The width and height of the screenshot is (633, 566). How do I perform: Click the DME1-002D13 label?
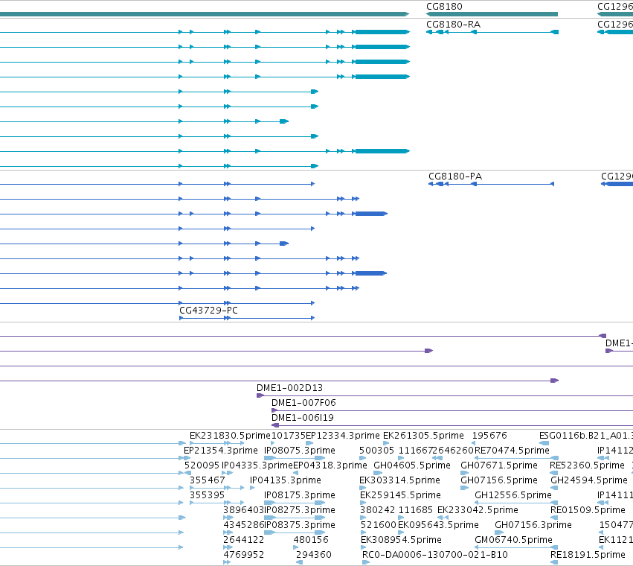289,388
